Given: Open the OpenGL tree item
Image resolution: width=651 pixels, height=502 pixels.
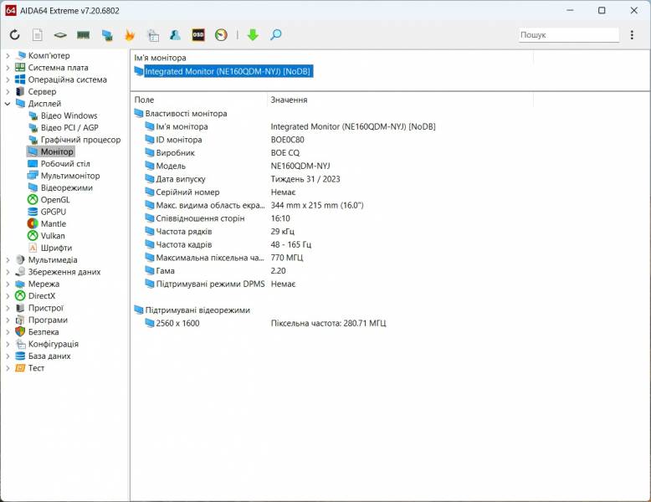Looking at the screenshot, I should pos(54,200).
